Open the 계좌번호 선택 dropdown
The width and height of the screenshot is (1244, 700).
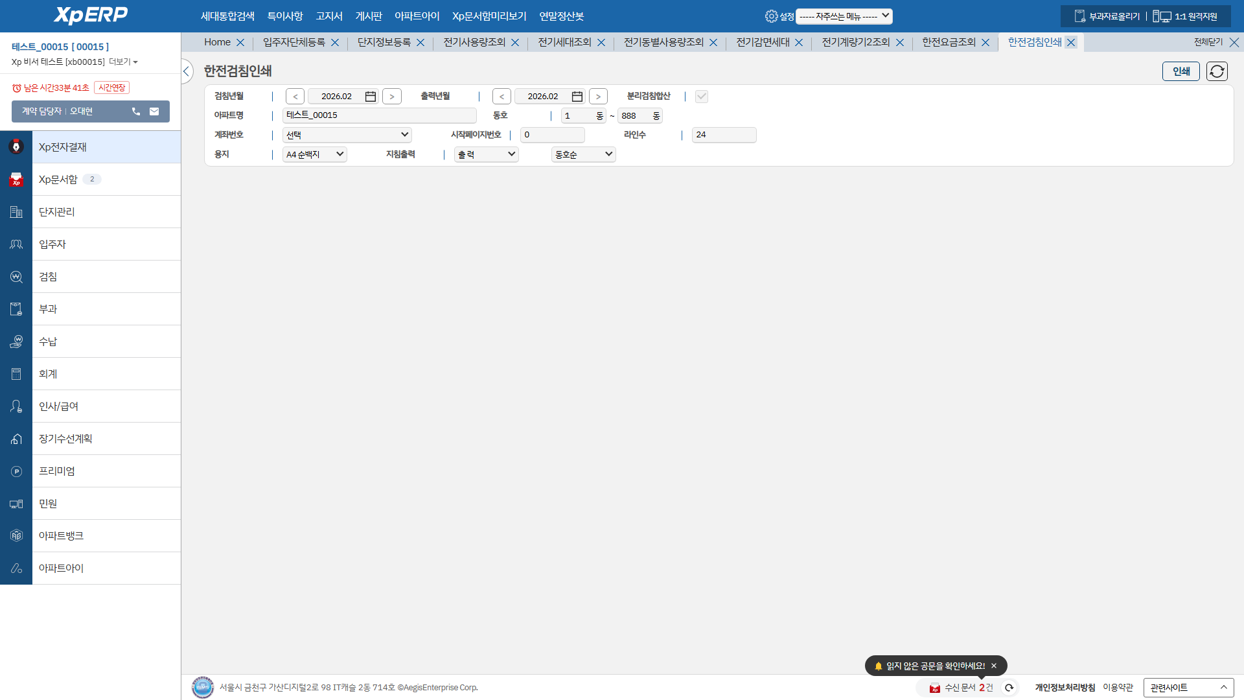coord(347,135)
